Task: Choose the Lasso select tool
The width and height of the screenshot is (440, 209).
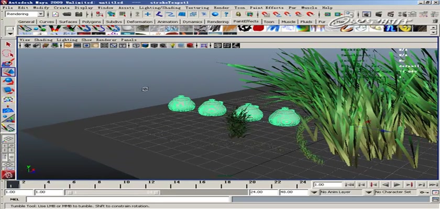Action: (8, 53)
